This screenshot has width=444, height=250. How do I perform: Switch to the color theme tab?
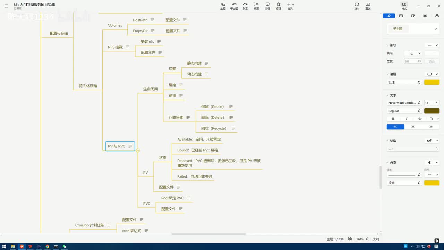coord(437,16)
